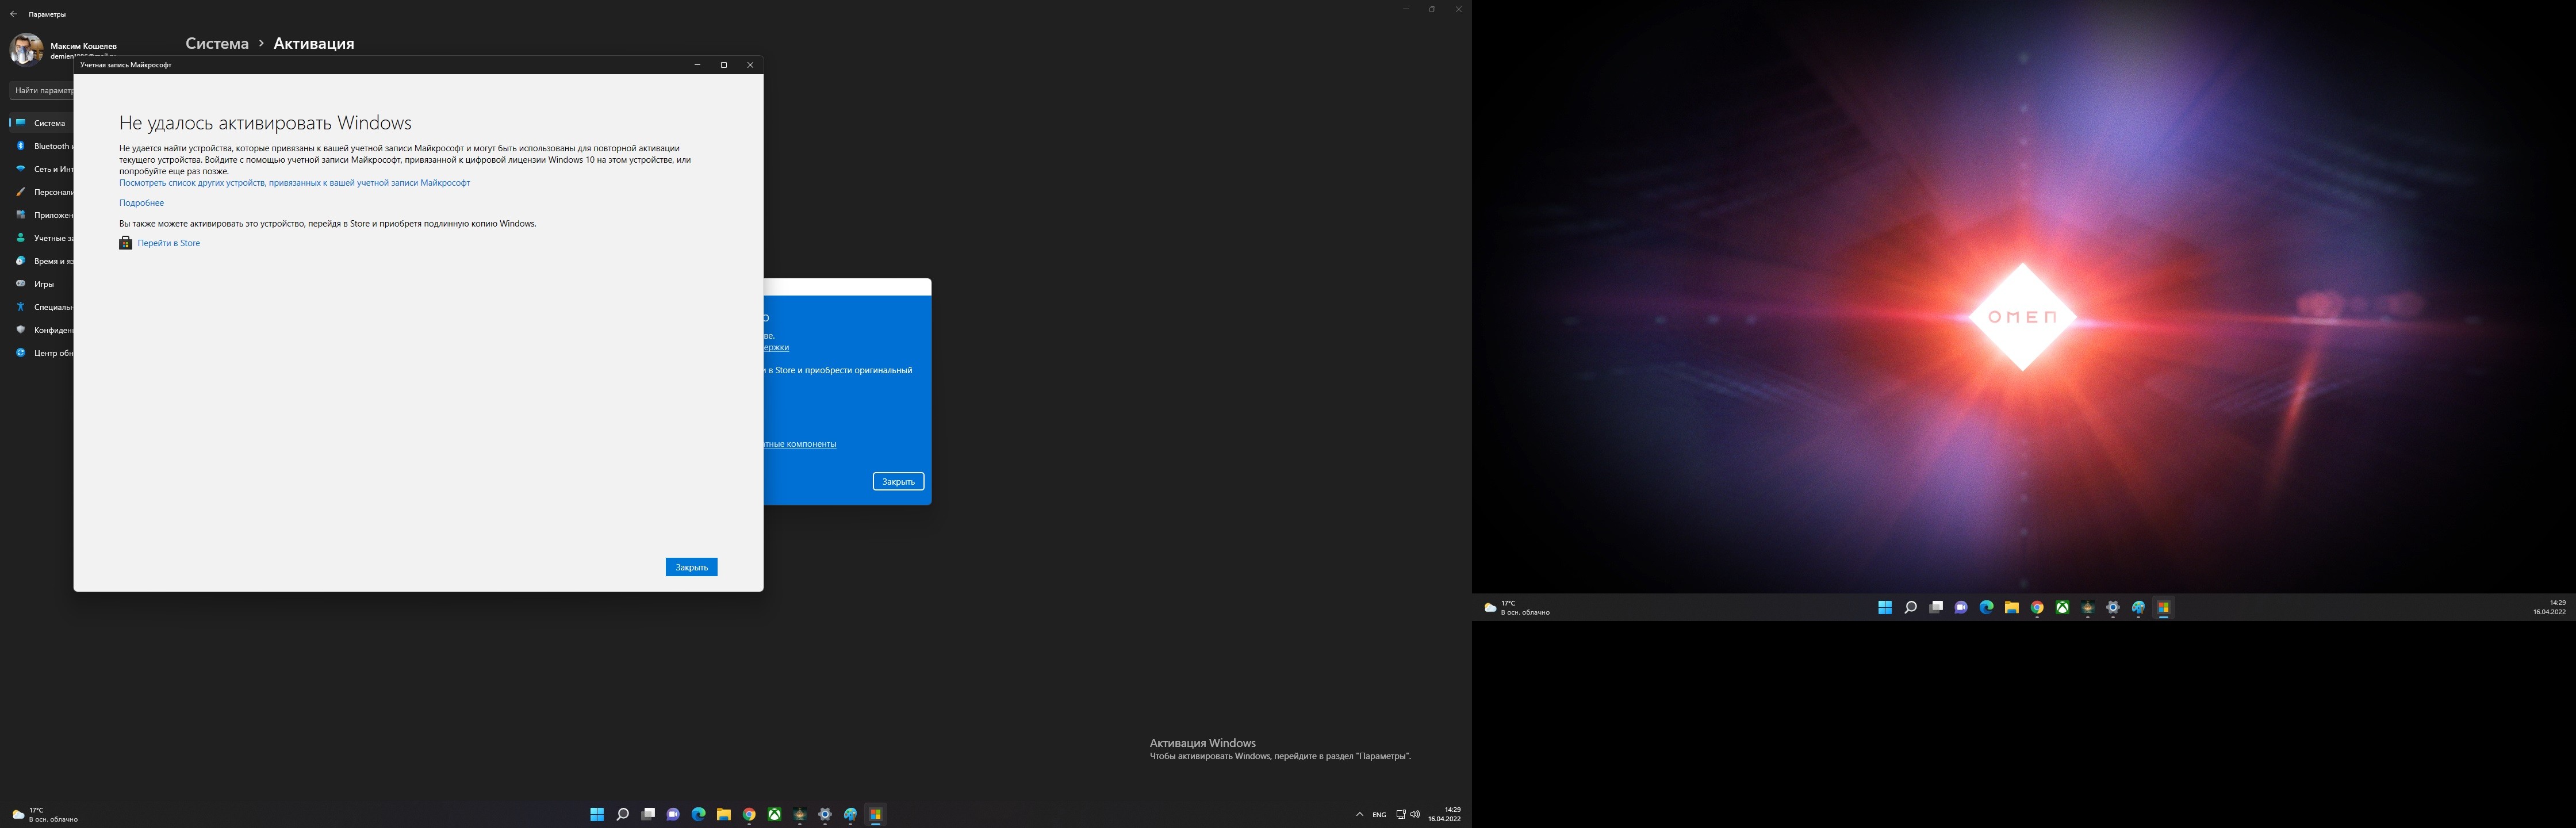Open Учетные записи section in sidebar
Viewport: 2576px width, 828px height.
click(41, 238)
